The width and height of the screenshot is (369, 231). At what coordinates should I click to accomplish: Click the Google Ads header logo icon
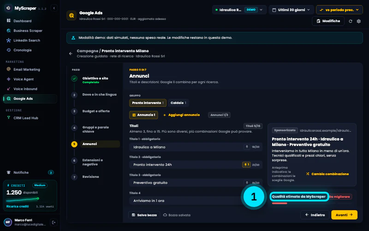tap(71, 15)
